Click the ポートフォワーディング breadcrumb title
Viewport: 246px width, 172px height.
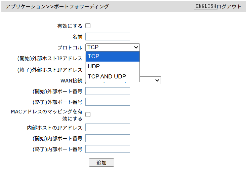click(x=81, y=6)
